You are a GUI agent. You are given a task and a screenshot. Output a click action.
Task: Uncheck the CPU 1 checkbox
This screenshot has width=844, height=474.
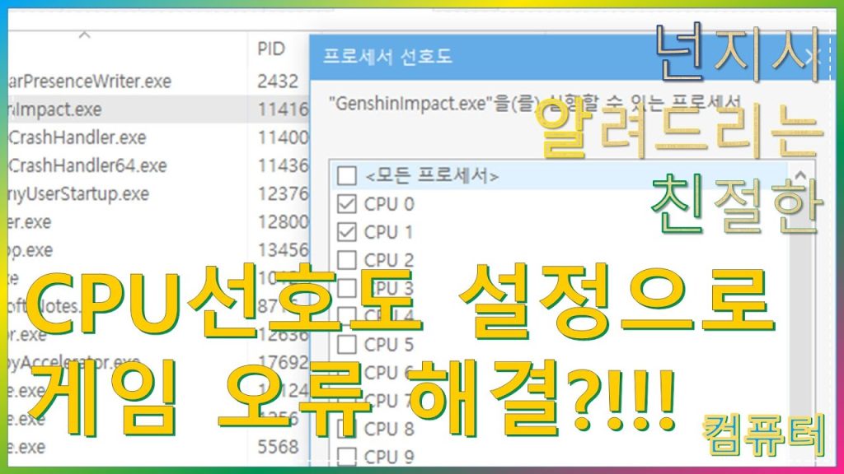click(347, 231)
